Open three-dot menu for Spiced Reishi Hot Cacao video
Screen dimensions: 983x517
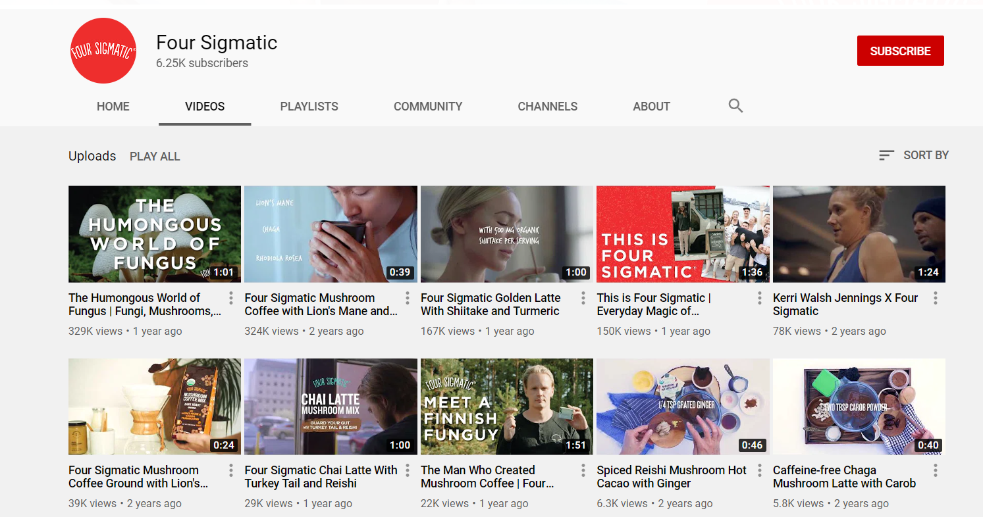(x=759, y=471)
